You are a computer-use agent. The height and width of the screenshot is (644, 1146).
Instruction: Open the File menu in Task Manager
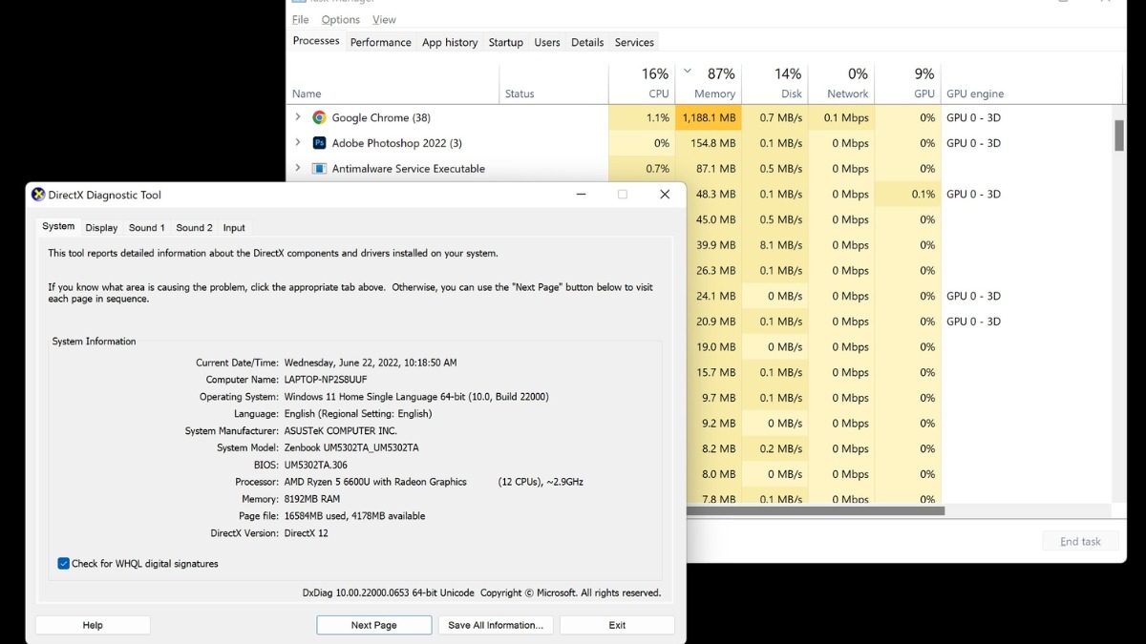[300, 19]
